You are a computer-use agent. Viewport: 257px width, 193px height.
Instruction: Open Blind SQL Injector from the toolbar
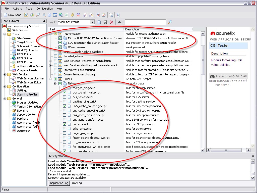pos(49,15)
